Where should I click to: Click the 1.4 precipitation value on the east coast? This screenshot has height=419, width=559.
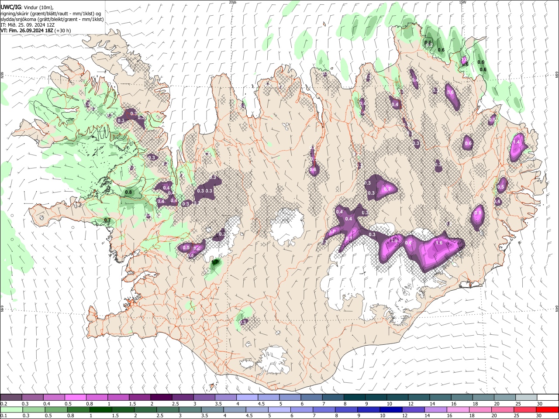[517, 142]
